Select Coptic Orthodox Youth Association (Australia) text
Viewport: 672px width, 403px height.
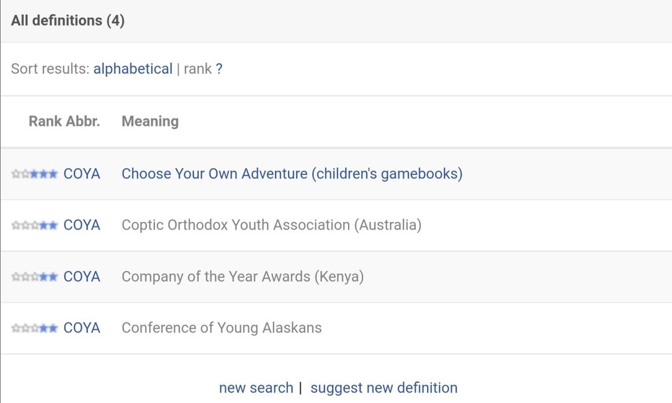[x=271, y=225]
